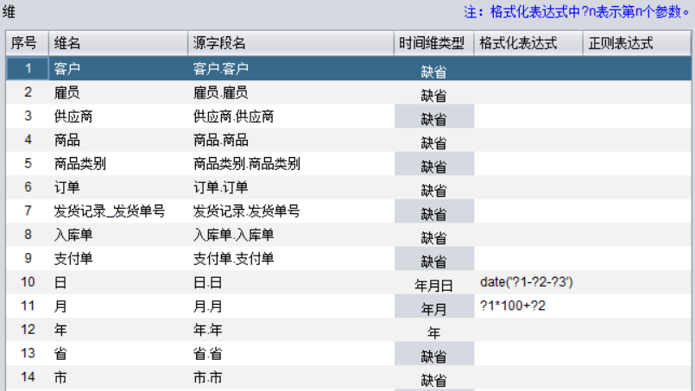The height and width of the screenshot is (391, 695).
Task: Open 年月 time type cell for 月
Action: (x=433, y=307)
